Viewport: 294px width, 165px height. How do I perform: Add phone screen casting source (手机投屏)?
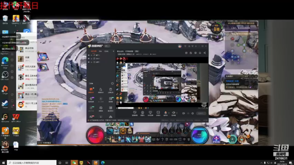coord(150,113)
